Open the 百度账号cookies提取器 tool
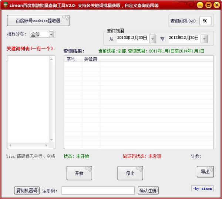The width and height of the screenshot is (222, 199). point(38,21)
